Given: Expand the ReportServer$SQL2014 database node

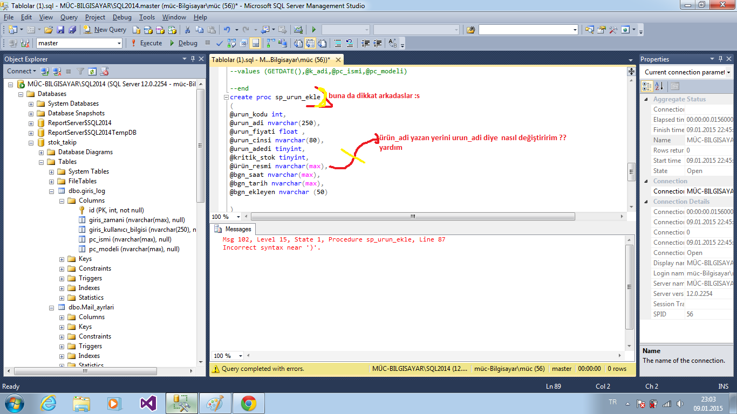Looking at the screenshot, I should pos(31,123).
